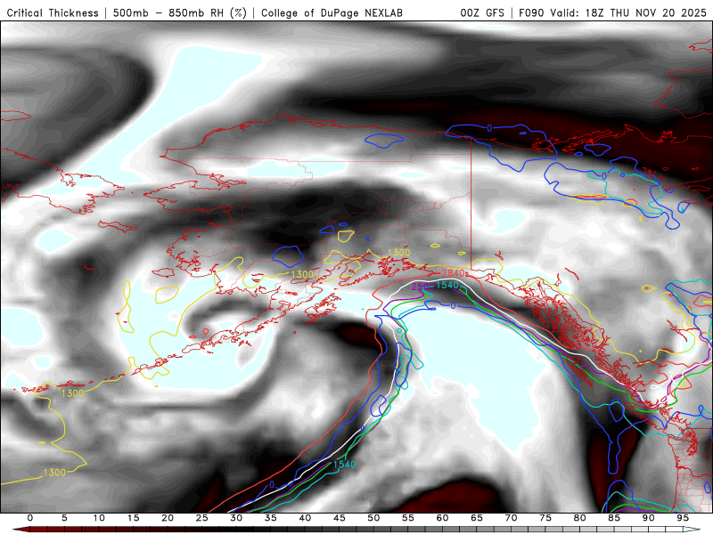Click the "25" value on the color scale
Image resolution: width=713 pixels, height=534 pixels.
202,518
